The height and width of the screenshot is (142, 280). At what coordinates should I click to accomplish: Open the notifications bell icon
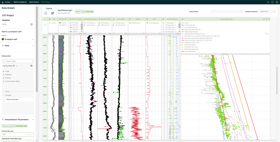[268, 2]
